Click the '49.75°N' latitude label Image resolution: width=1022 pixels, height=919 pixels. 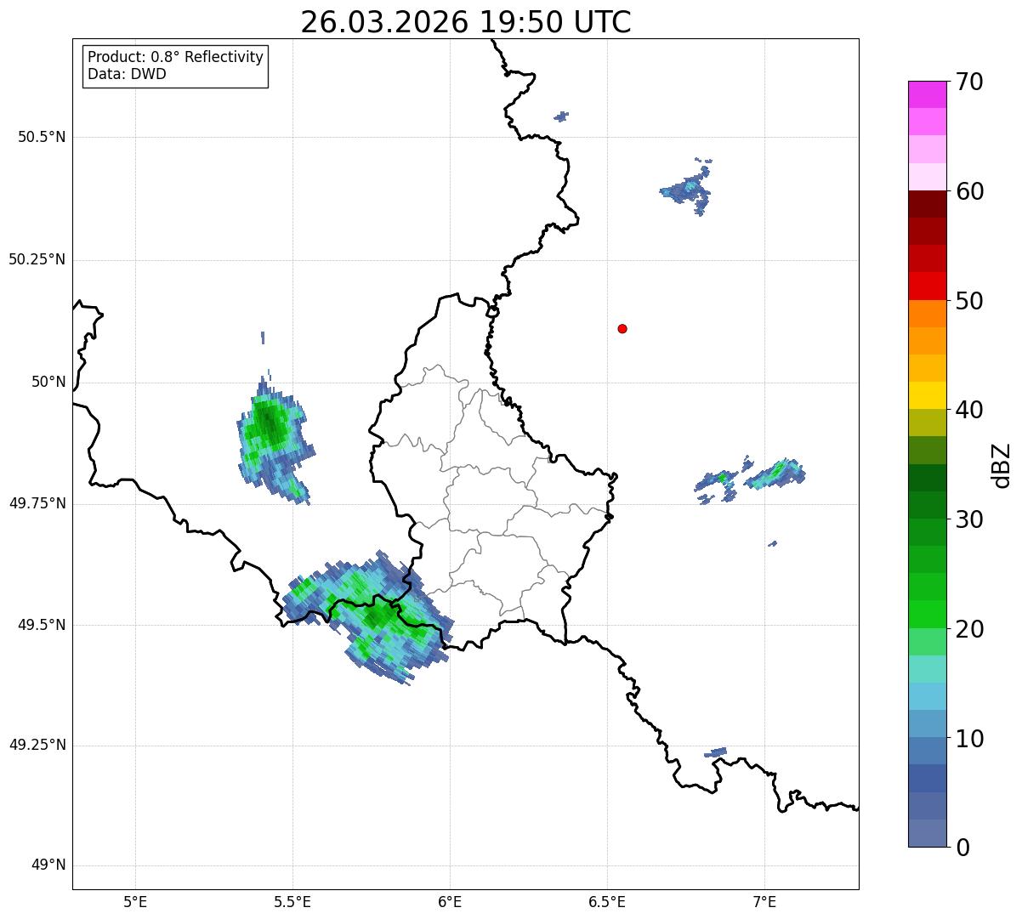(x=37, y=503)
